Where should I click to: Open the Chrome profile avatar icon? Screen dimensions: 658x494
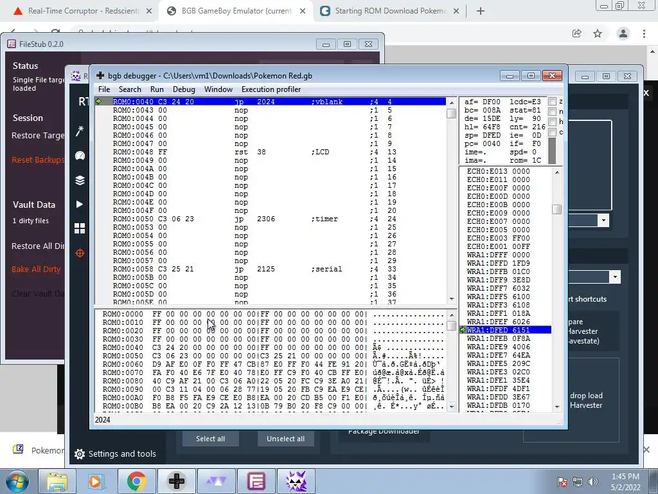pyautogui.click(x=623, y=33)
